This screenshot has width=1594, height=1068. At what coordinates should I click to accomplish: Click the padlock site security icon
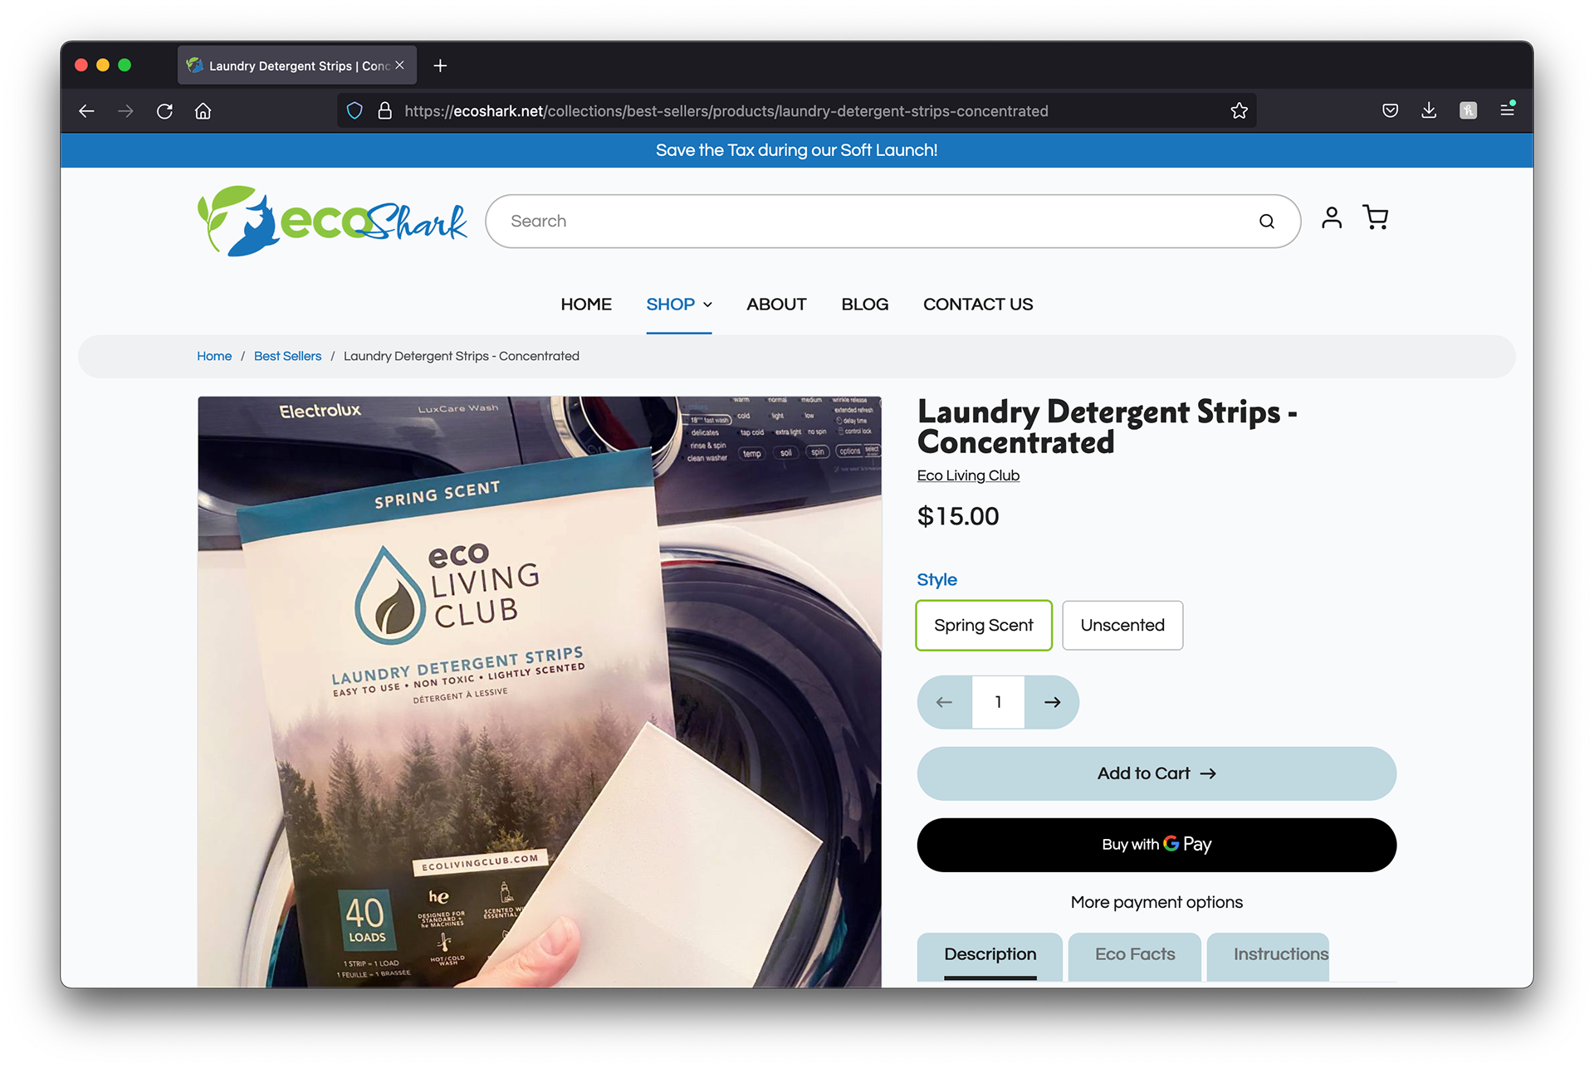click(x=384, y=111)
